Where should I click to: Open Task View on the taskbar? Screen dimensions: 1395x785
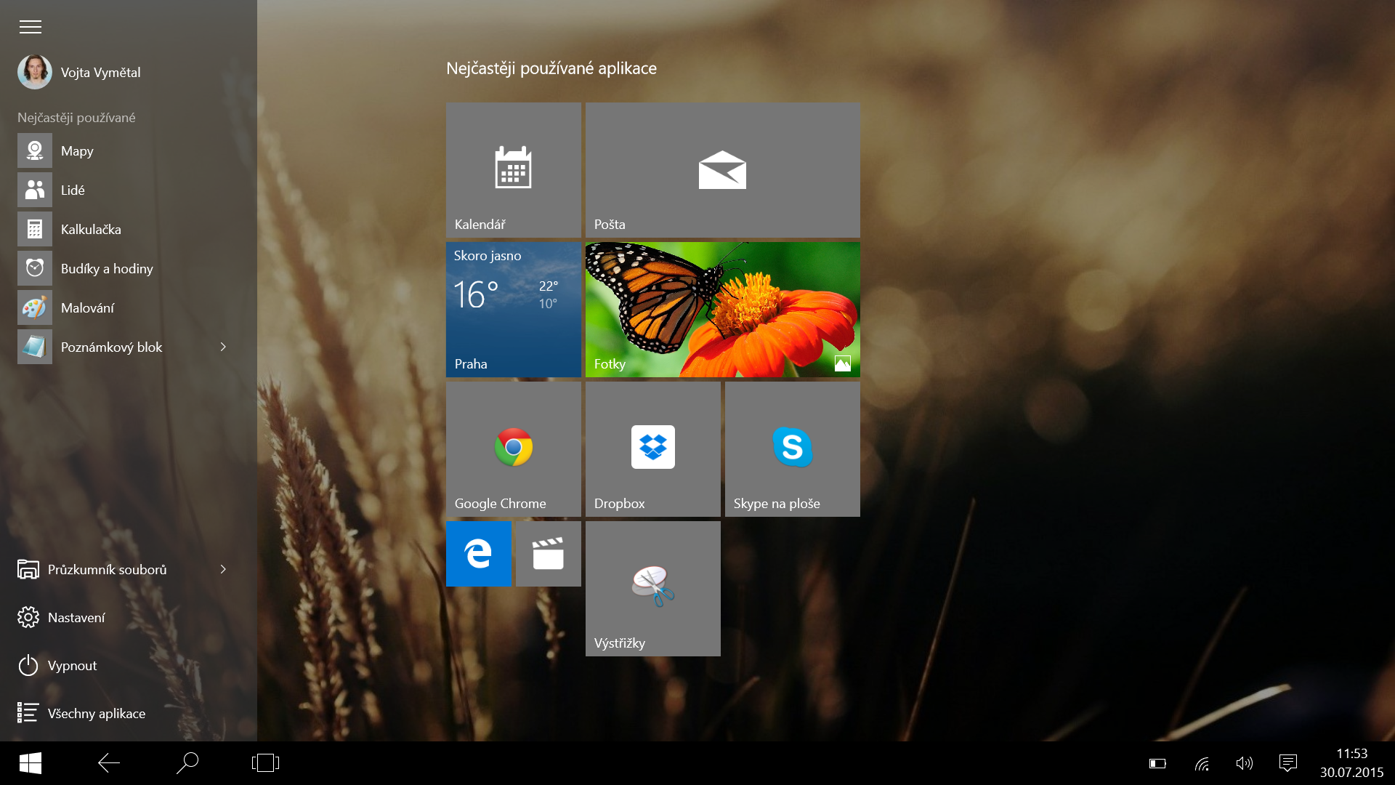coord(265,762)
